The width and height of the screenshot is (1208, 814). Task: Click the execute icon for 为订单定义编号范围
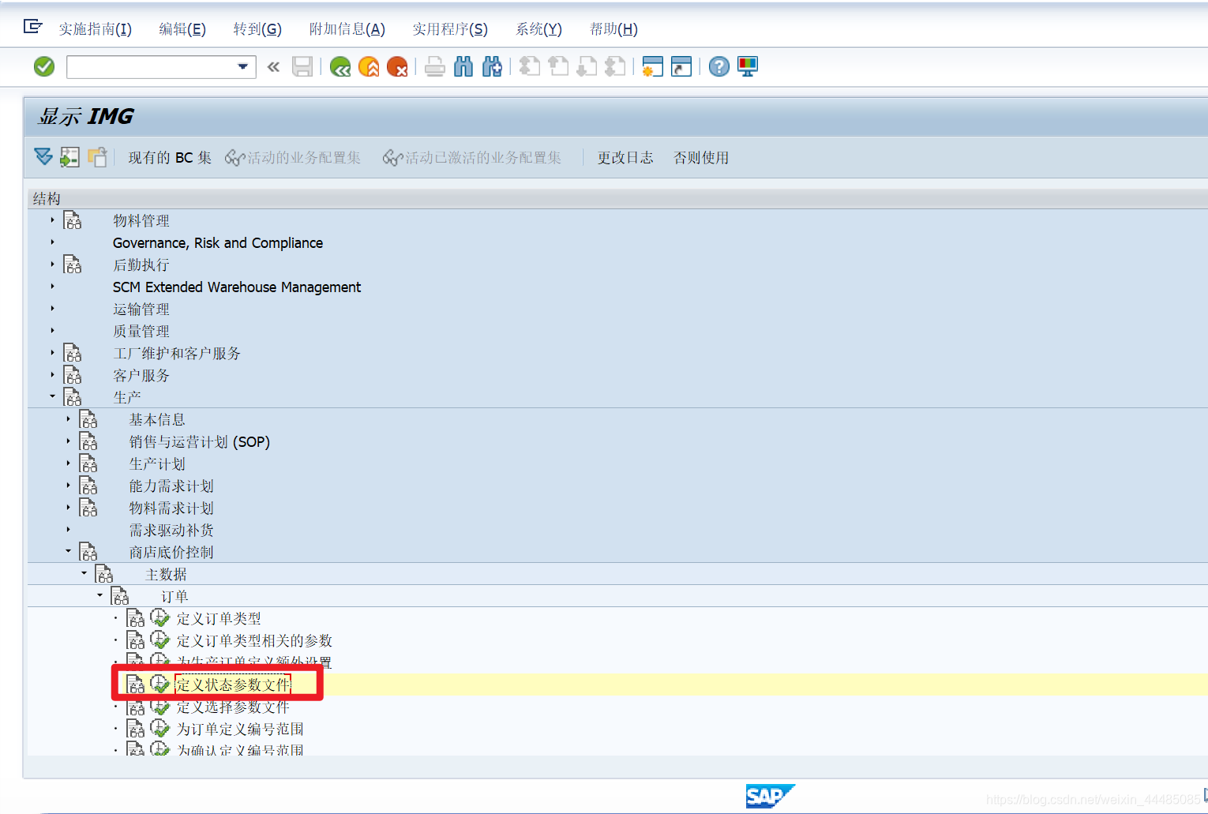pos(160,728)
